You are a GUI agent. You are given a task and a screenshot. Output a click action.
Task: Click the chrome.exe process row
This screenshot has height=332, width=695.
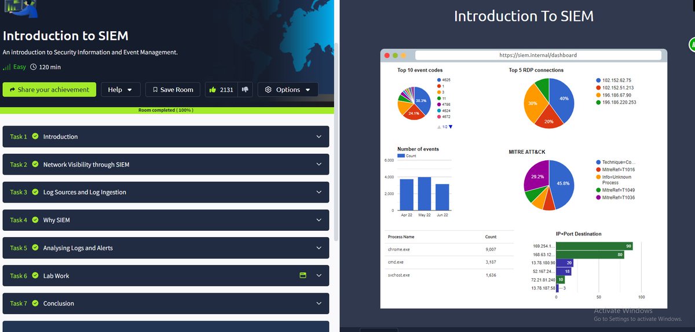coord(449,249)
